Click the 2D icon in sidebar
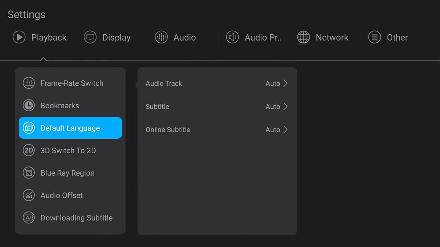 coord(29,150)
